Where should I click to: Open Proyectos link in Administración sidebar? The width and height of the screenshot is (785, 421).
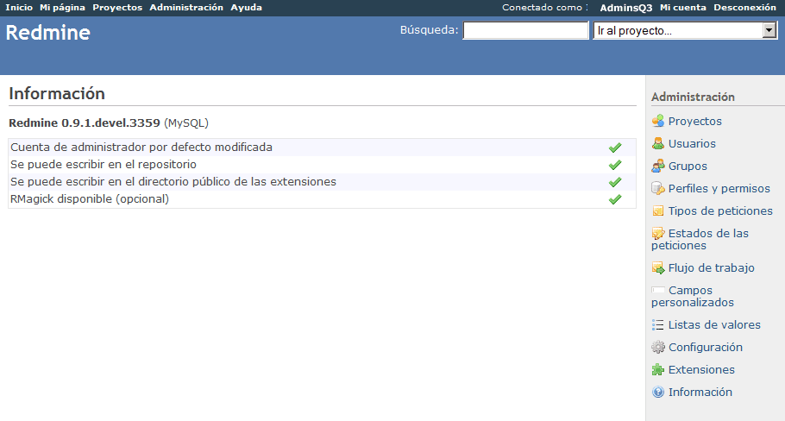(x=695, y=121)
